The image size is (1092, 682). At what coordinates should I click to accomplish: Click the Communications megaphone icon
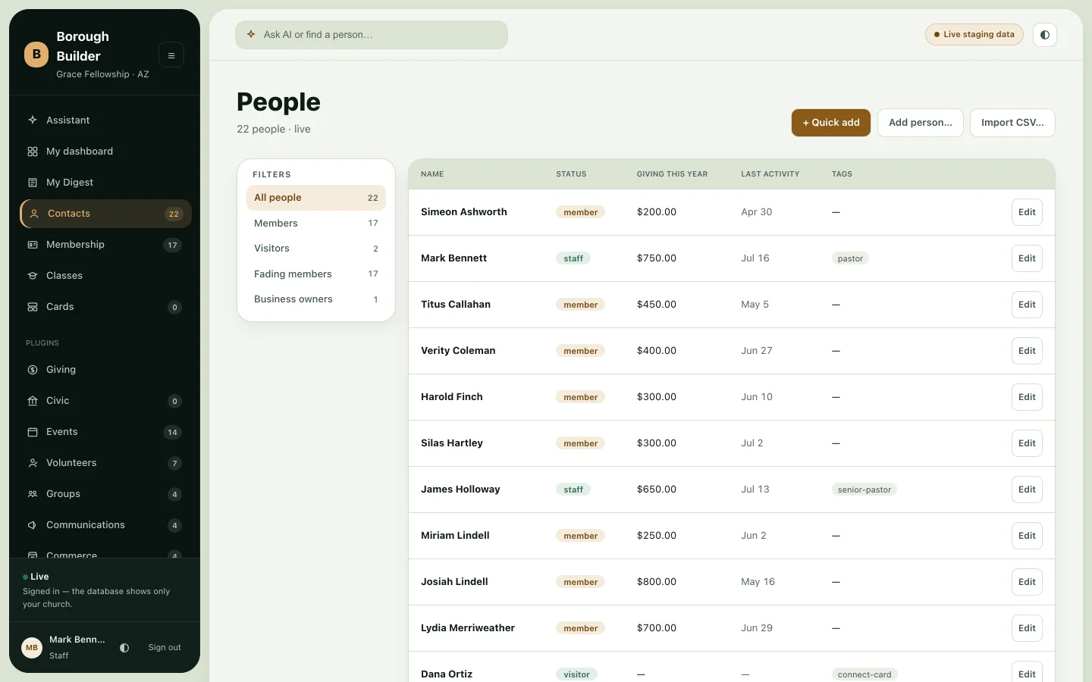33,525
